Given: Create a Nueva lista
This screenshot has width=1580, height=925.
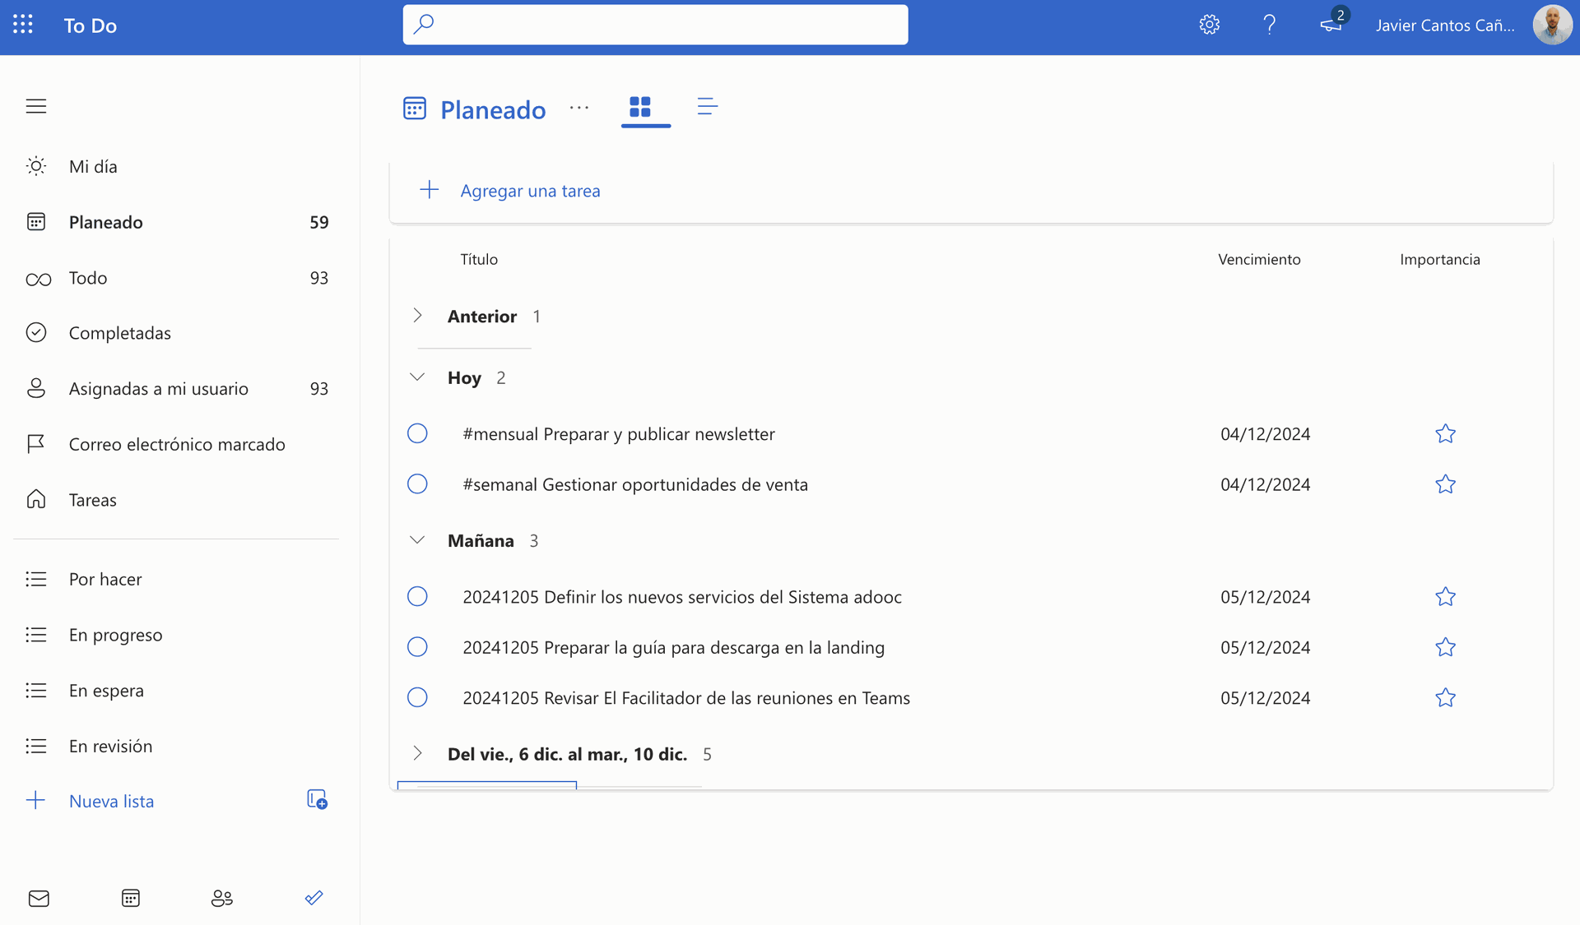Looking at the screenshot, I should click(111, 801).
